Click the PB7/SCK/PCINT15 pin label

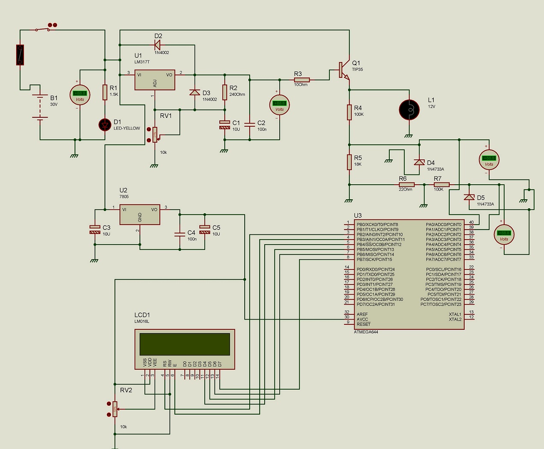click(x=374, y=260)
